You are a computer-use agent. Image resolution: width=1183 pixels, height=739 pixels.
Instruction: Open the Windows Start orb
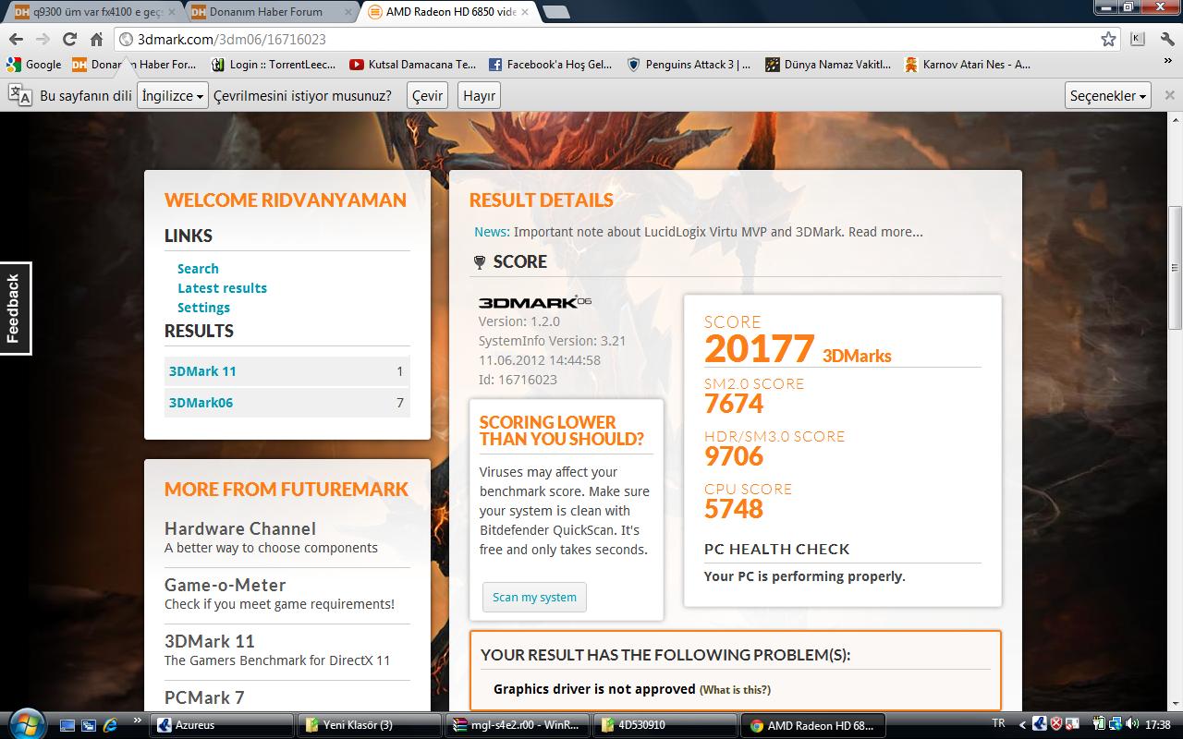25,723
